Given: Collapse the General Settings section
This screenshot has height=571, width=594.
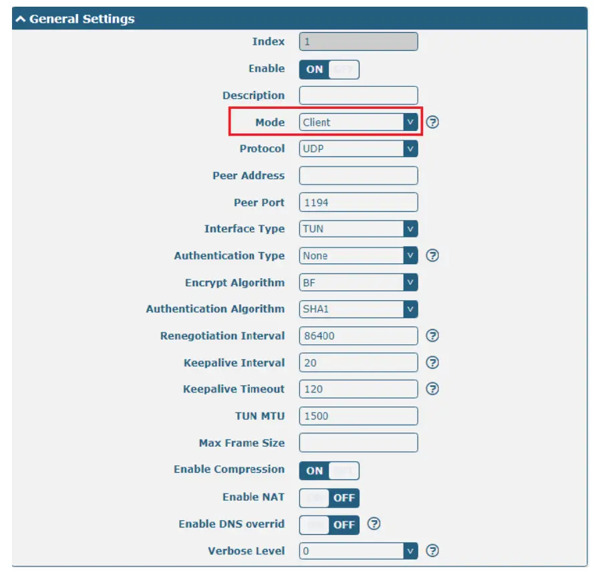Looking at the screenshot, I should click(x=20, y=19).
